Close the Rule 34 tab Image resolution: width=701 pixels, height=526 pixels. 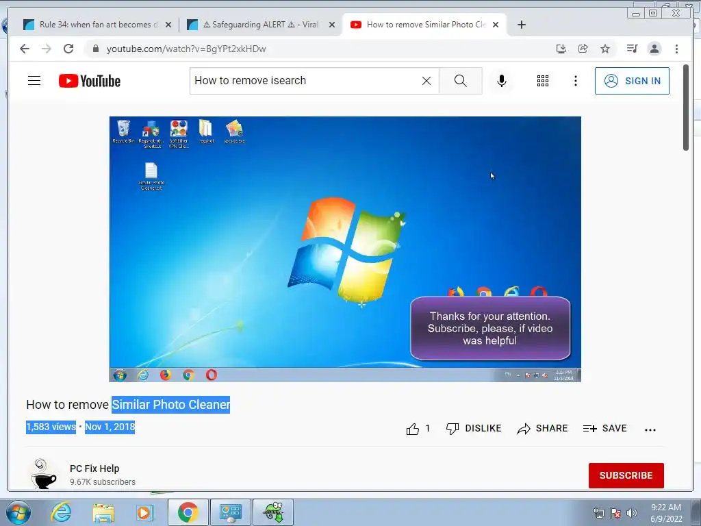(168, 25)
